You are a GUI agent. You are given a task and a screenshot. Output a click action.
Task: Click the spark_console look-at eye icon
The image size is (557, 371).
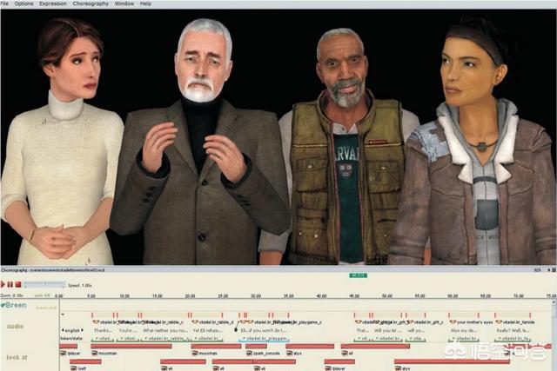point(249,354)
